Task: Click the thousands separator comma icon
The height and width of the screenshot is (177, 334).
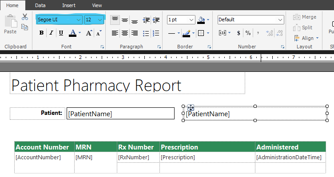Action: point(258,33)
